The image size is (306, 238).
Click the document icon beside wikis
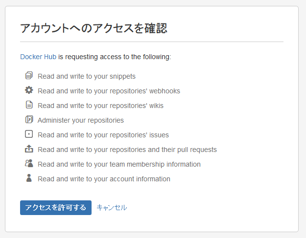[29, 105]
